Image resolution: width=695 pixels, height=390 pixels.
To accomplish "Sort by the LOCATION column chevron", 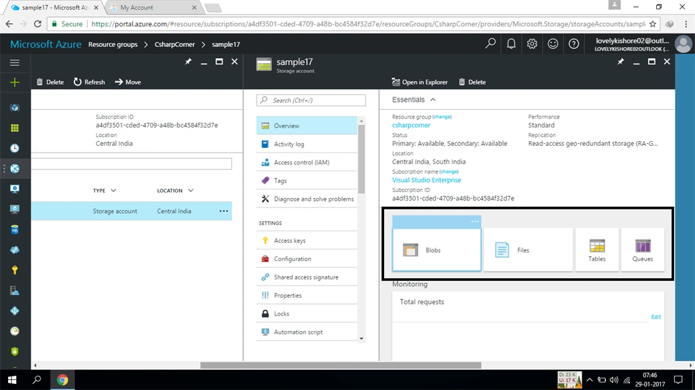I will [191, 191].
